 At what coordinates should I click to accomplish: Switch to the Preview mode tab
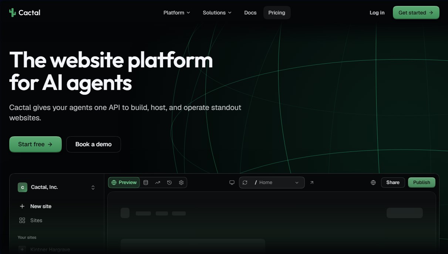coord(124,183)
